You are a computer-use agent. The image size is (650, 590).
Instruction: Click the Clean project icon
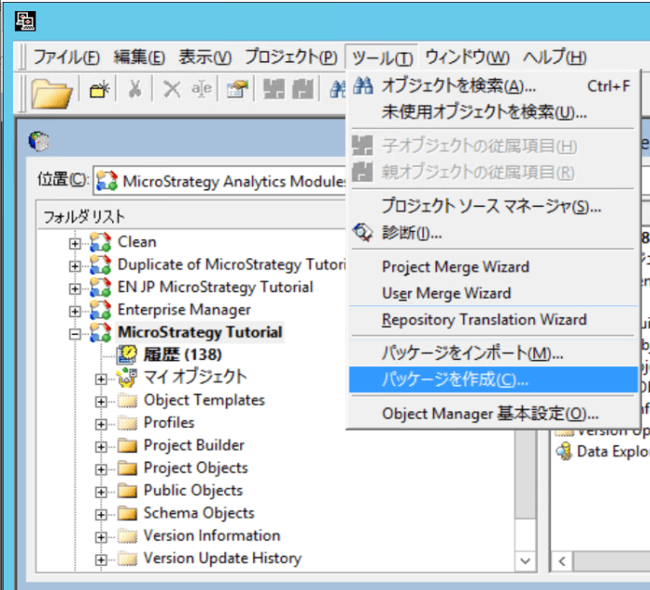[x=100, y=242]
